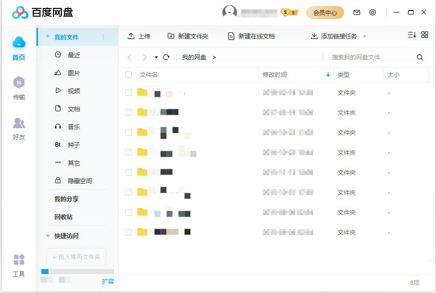Click the storage usage progress bar

pos(77,272)
